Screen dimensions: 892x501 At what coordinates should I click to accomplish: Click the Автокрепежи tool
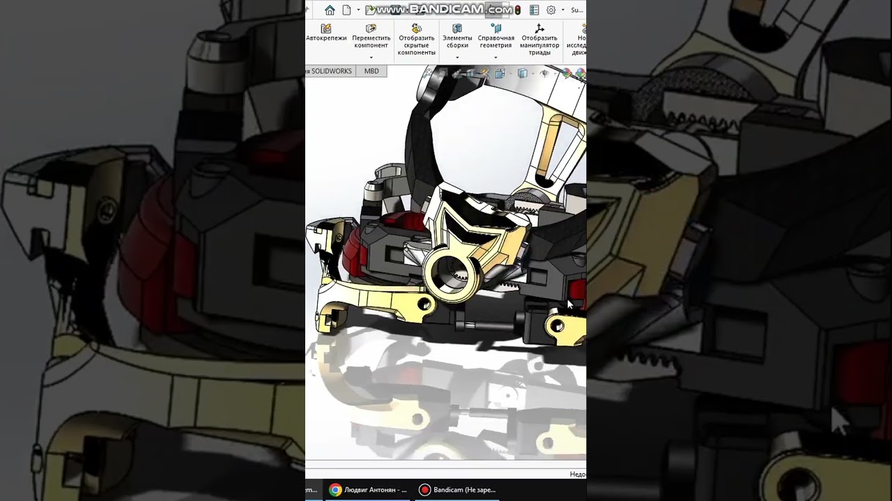[x=326, y=33]
